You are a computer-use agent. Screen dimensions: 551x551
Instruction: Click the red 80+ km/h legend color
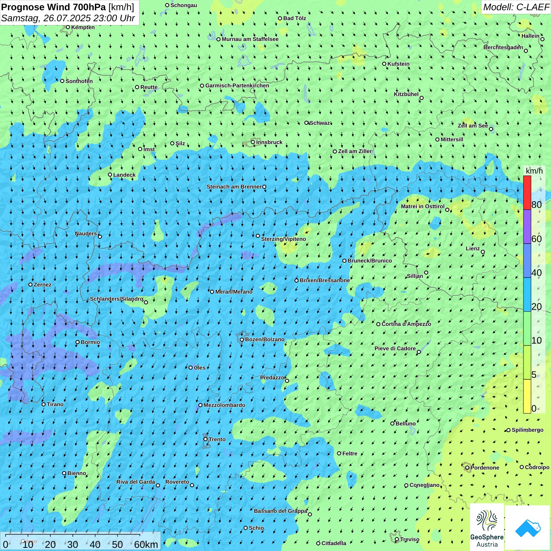coord(527,192)
